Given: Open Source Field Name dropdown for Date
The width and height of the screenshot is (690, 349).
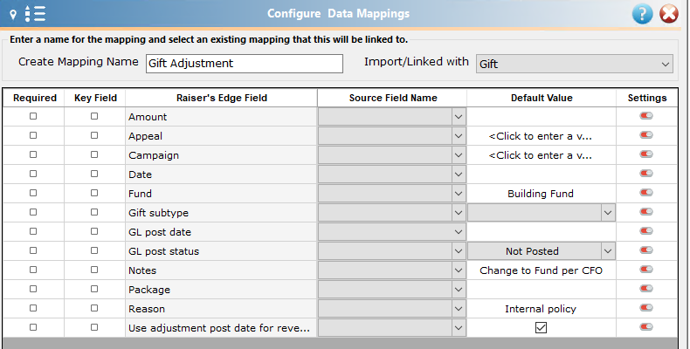Looking at the screenshot, I should (x=391, y=174).
